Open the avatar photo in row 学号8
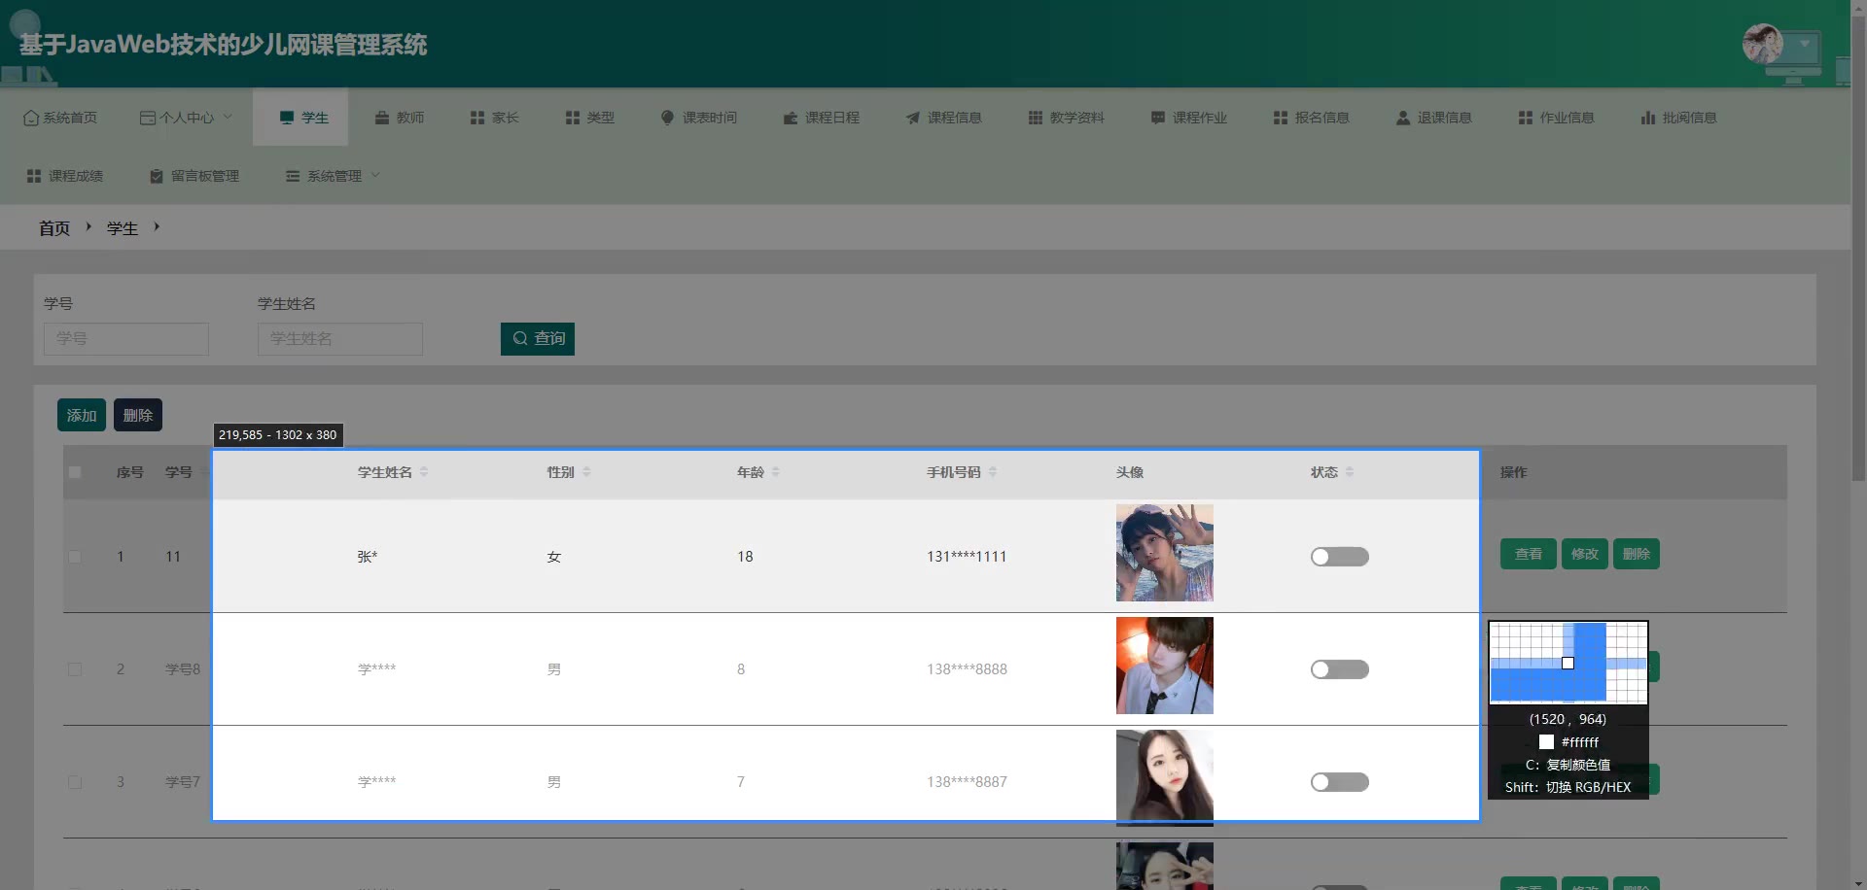 tap(1165, 666)
